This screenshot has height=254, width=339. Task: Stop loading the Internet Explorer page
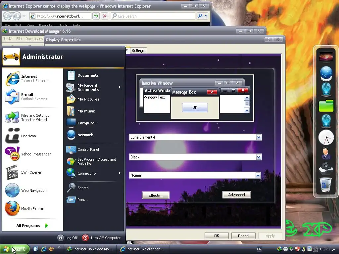[x=105, y=16]
